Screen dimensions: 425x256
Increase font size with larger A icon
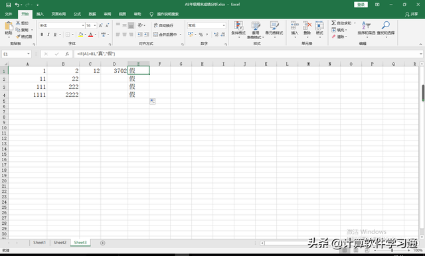(100, 25)
